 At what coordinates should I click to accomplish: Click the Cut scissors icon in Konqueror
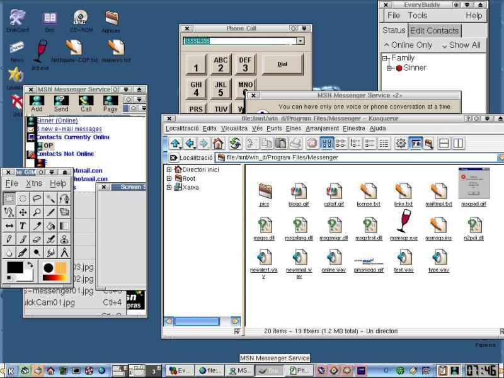[x=252, y=144]
